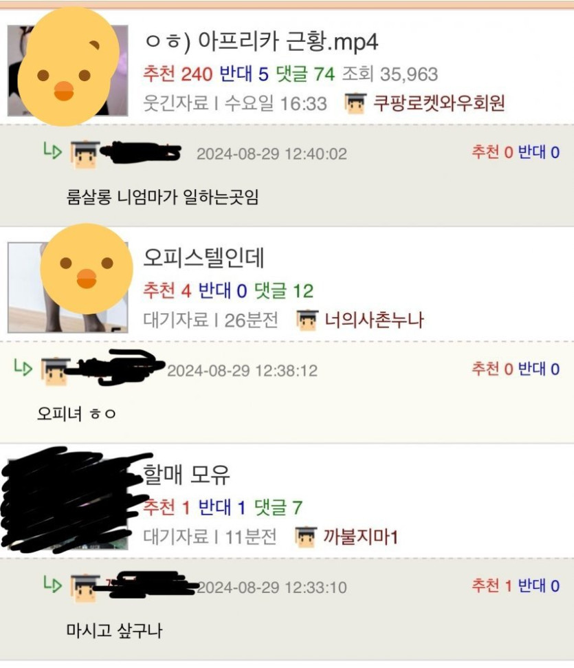The image size is (574, 668).
Task: Open author profile 까불지마1
Action: (x=360, y=537)
